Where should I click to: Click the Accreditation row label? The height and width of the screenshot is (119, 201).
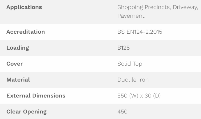pyautogui.click(x=26, y=32)
